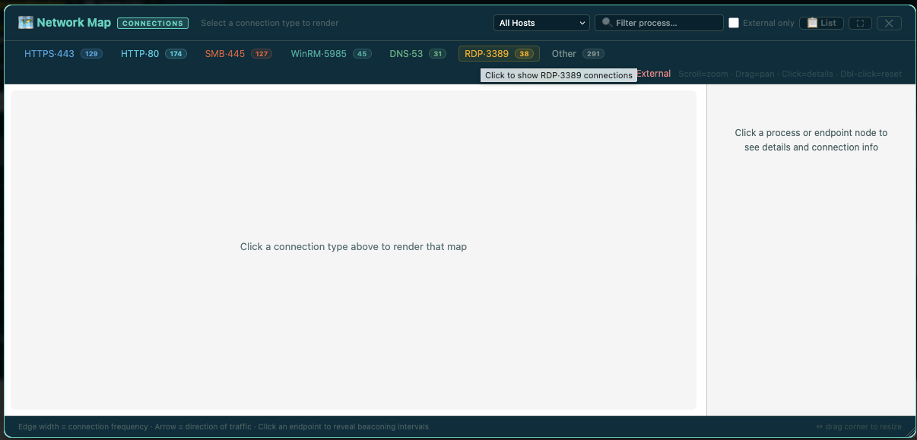
Task: Switch to List view
Action: click(821, 23)
